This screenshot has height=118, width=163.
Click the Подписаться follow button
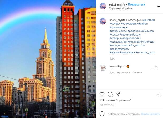136,4
